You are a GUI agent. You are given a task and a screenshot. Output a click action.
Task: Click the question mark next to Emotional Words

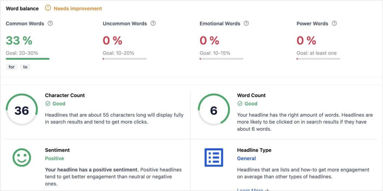coord(246,24)
